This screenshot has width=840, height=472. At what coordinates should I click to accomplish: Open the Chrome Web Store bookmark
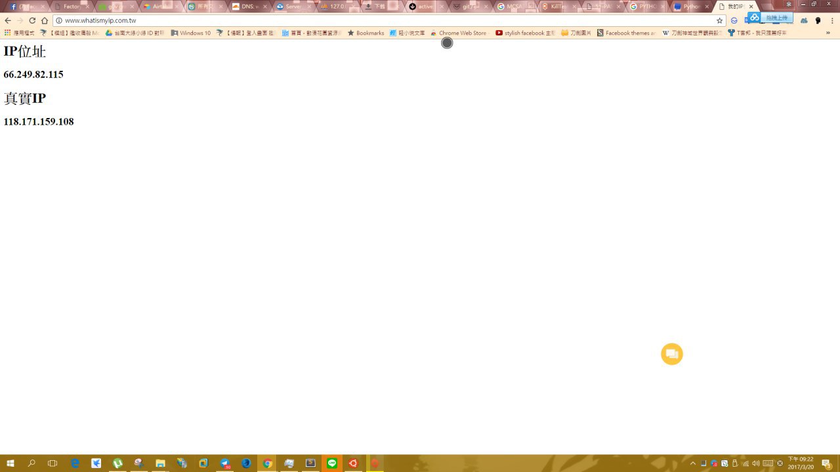[458, 33]
